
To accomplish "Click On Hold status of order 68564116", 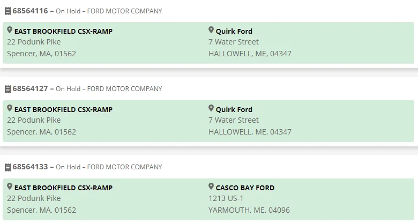I will click(68, 11).
